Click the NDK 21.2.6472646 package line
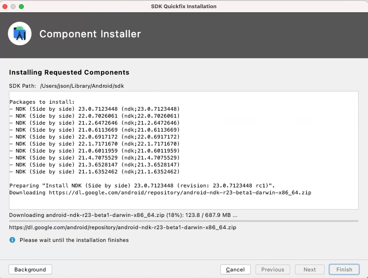 (x=94, y=123)
